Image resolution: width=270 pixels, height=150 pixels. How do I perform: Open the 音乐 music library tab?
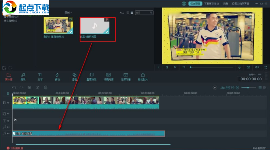(23, 76)
